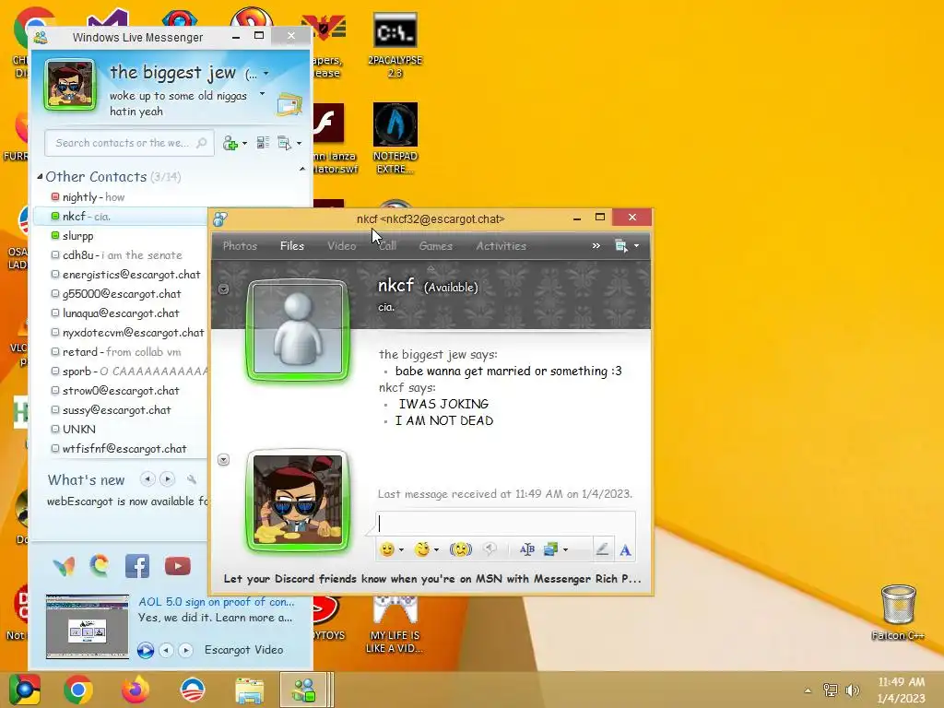Click the Discord Rich Presence ad text
Screen dimensions: 944x708
click(x=432, y=579)
